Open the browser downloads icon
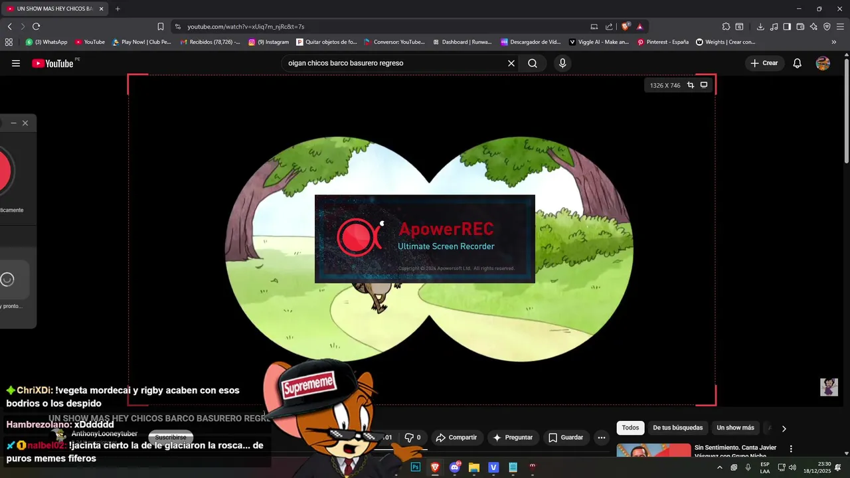850x478 pixels. (760, 27)
